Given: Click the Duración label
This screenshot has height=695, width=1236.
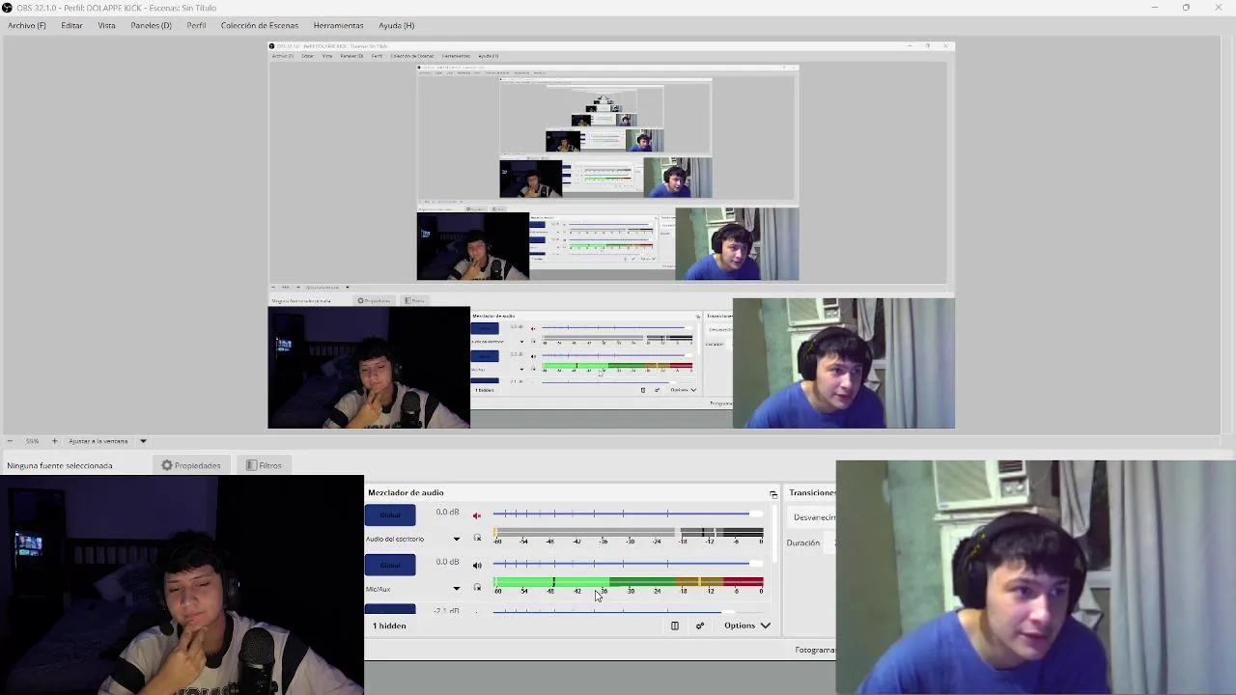Looking at the screenshot, I should click(x=803, y=542).
